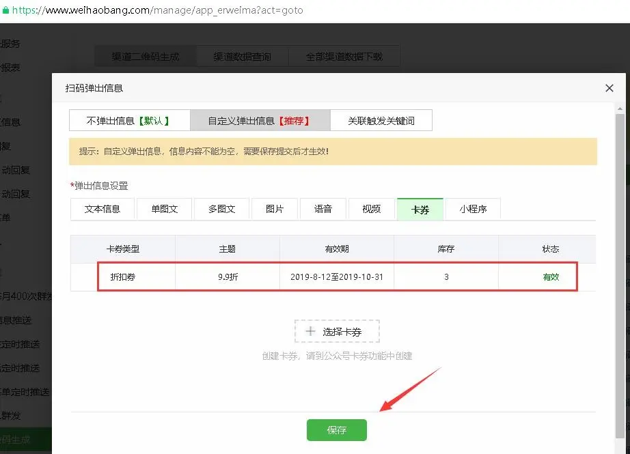
Task: Click the 9.9折 subject cell
Action: point(228,276)
